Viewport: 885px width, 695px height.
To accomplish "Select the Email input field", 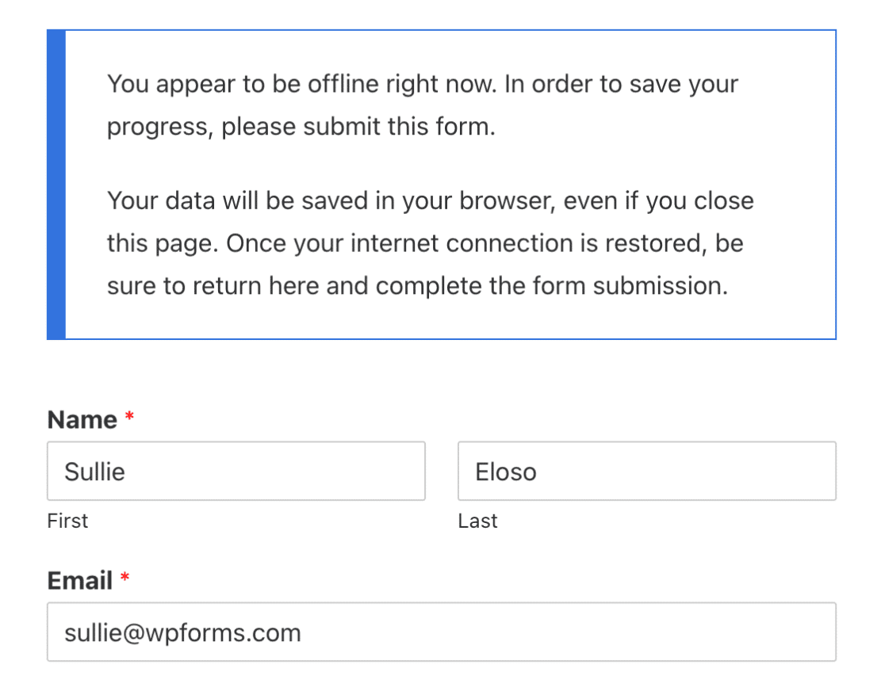I will pos(442,632).
